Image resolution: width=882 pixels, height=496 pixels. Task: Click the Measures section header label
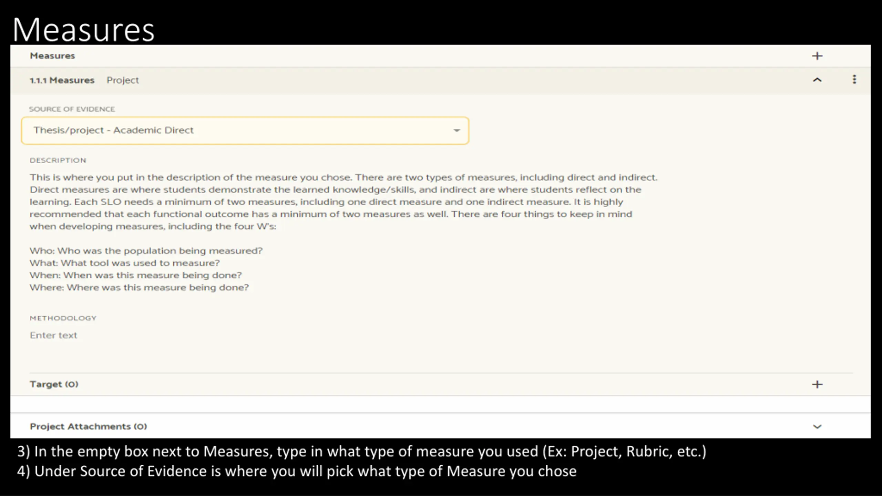tap(52, 56)
